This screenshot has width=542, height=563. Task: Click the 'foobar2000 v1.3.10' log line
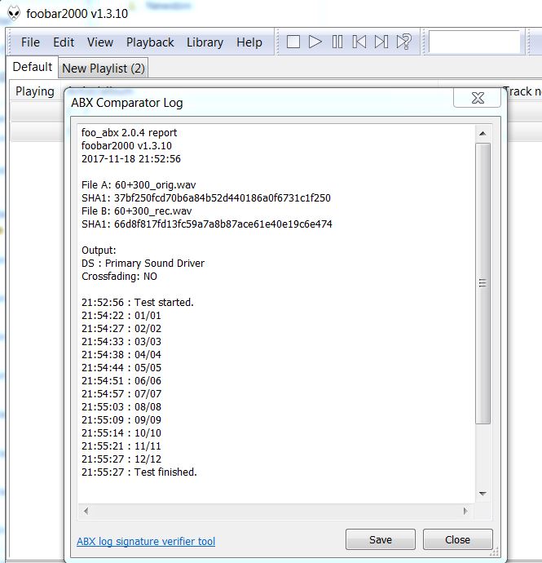click(x=126, y=146)
